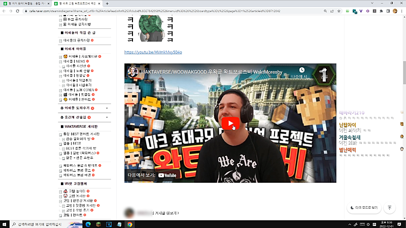Show hidden system tray icons chevron

350,224
